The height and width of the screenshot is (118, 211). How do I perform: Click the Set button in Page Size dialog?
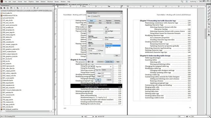(98, 80)
